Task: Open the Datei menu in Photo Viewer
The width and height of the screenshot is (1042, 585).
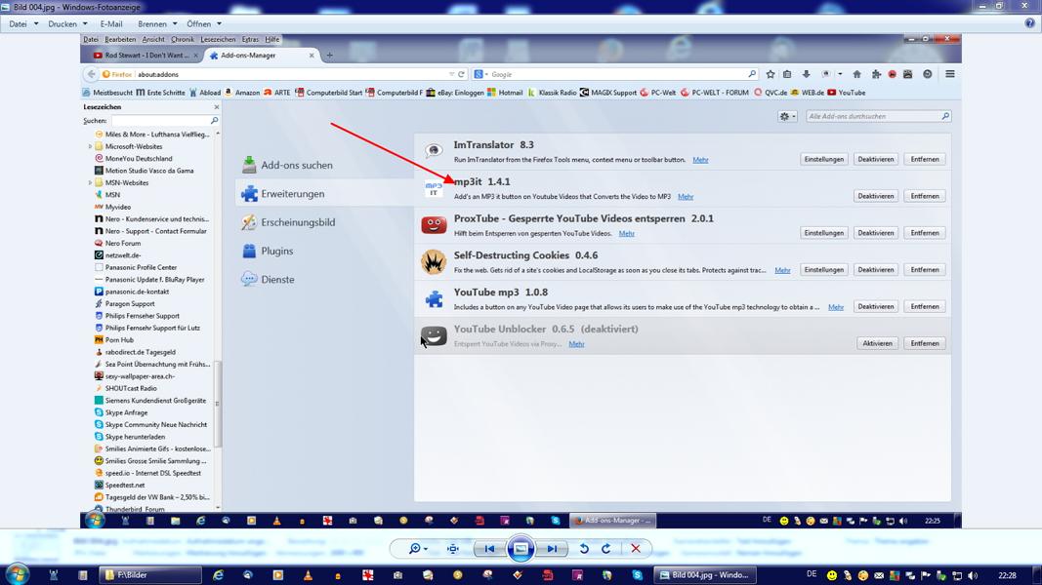Action: click(x=23, y=23)
